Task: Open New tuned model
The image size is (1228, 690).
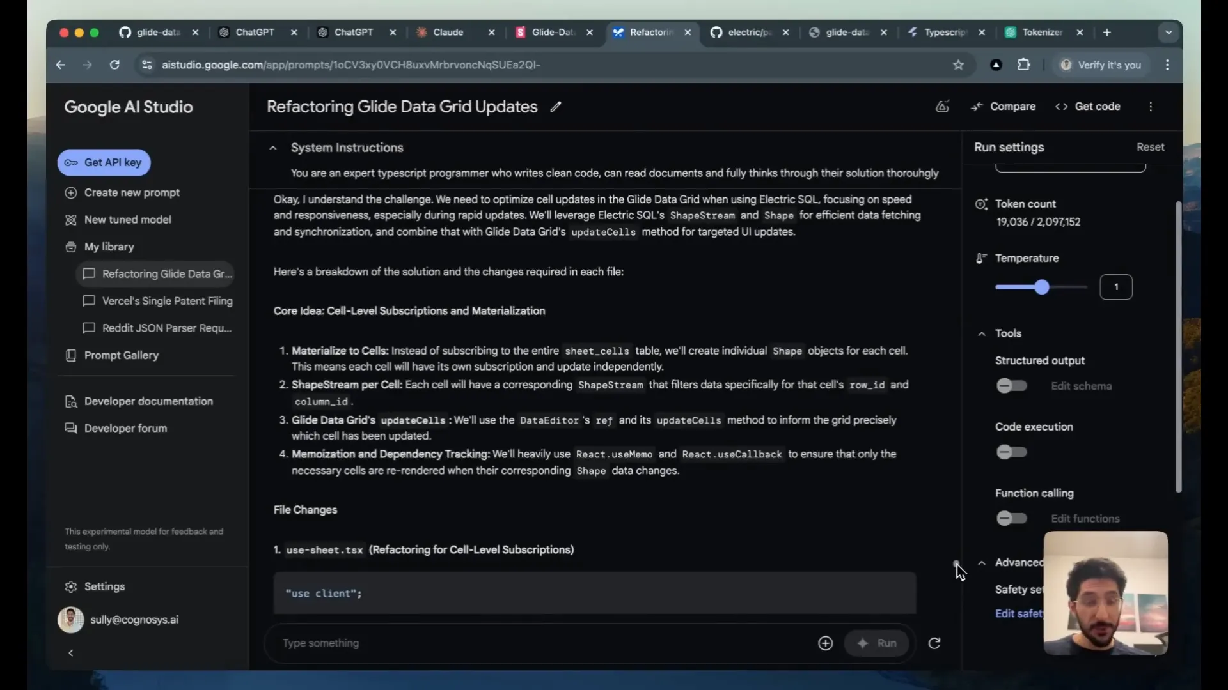Action: coord(118,220)
